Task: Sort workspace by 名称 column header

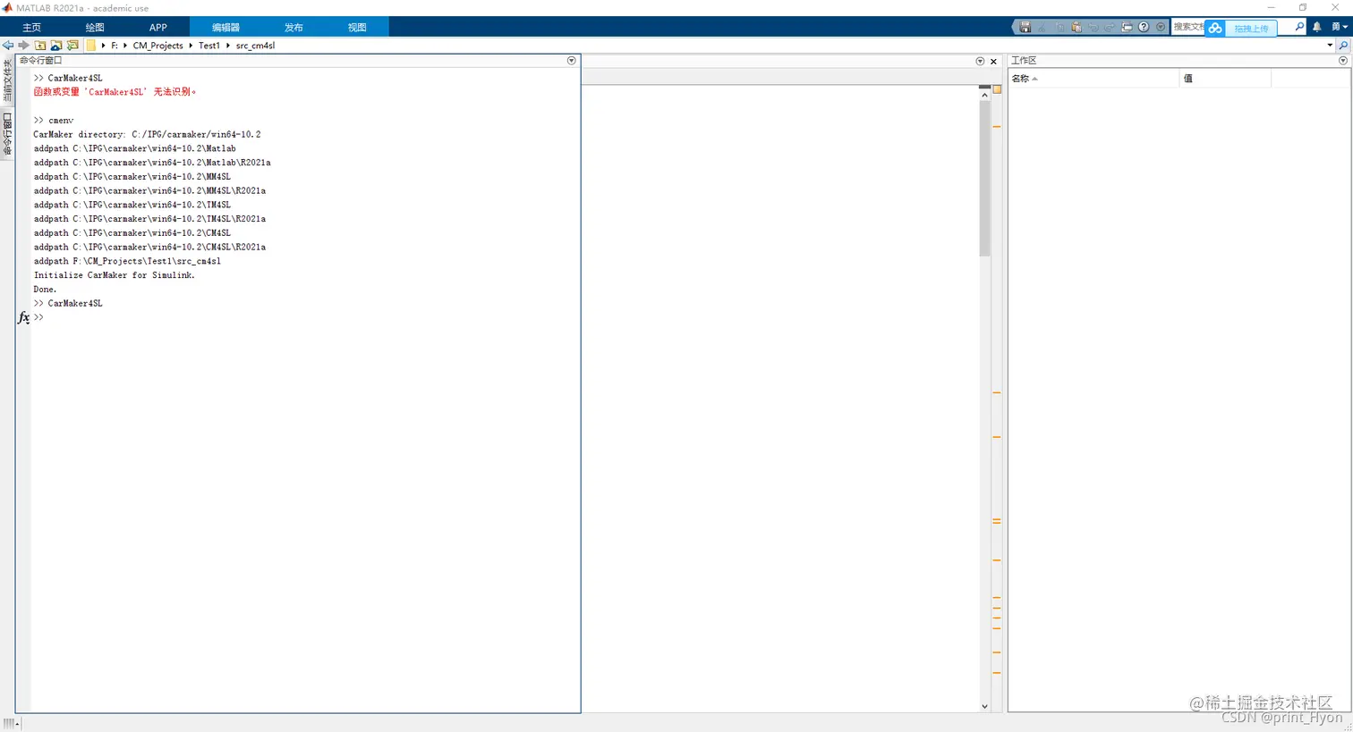Action: tap(1093, 79)
